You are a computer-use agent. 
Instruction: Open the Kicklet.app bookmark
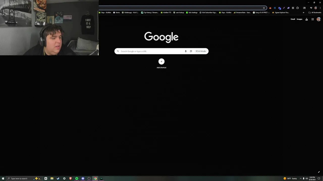pyautogui.click(x=130, y=12)
